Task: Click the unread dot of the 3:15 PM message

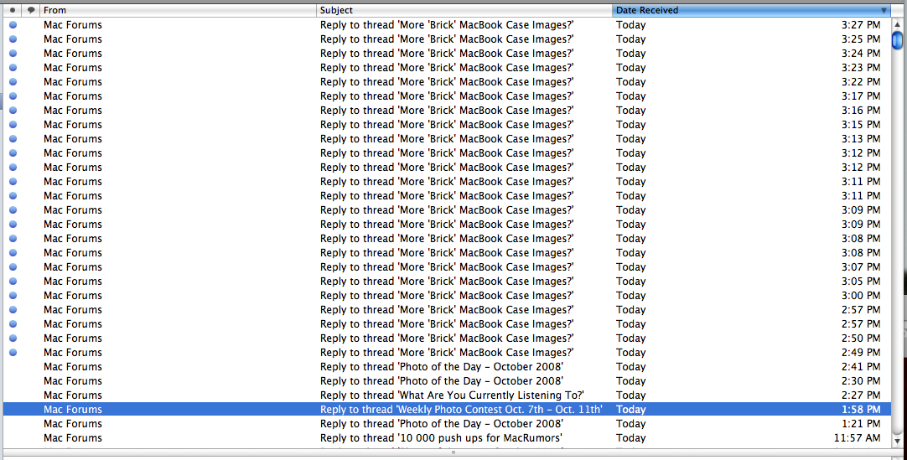Action: 13,125
